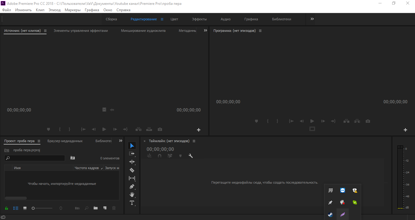Select the Pen tool in tools panel
Image resolution: width=415 pixels, height=220 pixels.
point(132,186)
